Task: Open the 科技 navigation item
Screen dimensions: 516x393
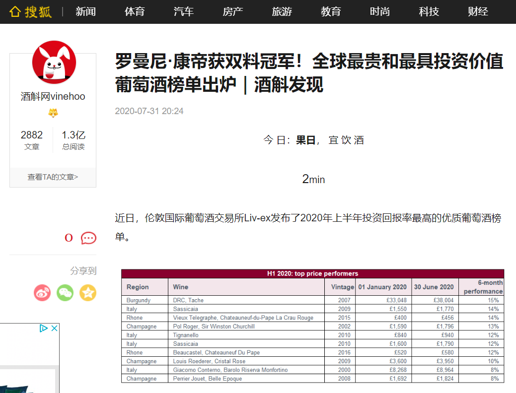Action: 429,12
